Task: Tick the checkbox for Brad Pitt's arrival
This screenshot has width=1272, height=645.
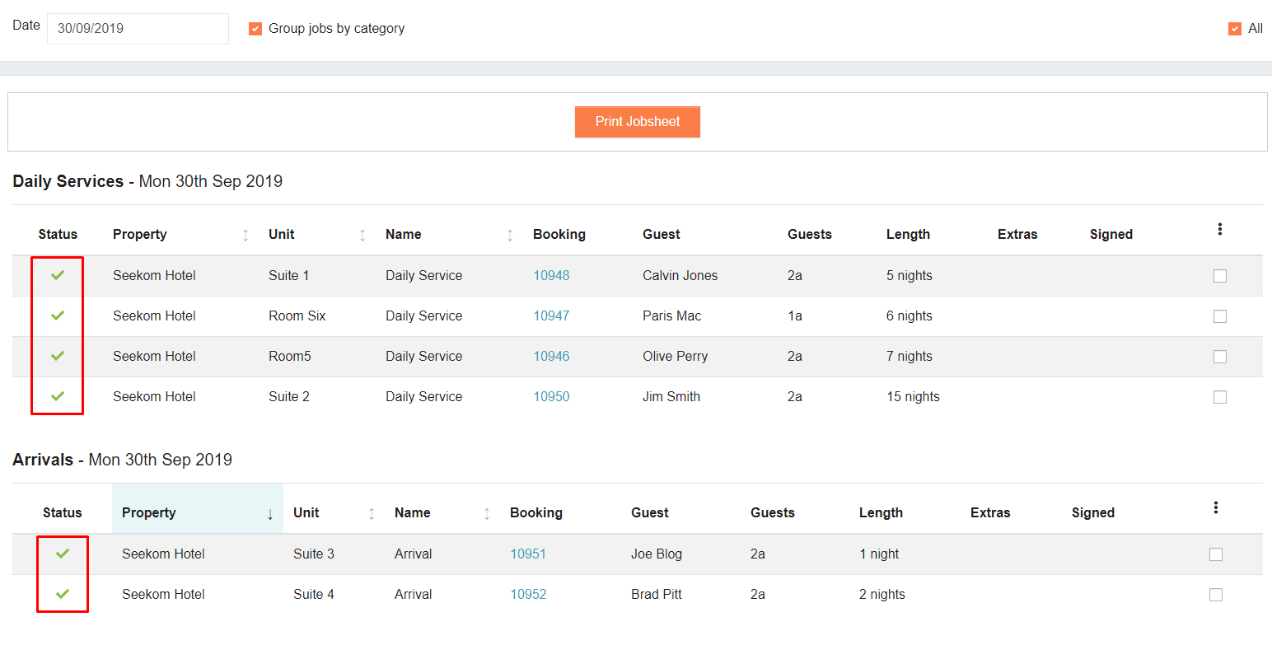Action: pos(1215,595)
